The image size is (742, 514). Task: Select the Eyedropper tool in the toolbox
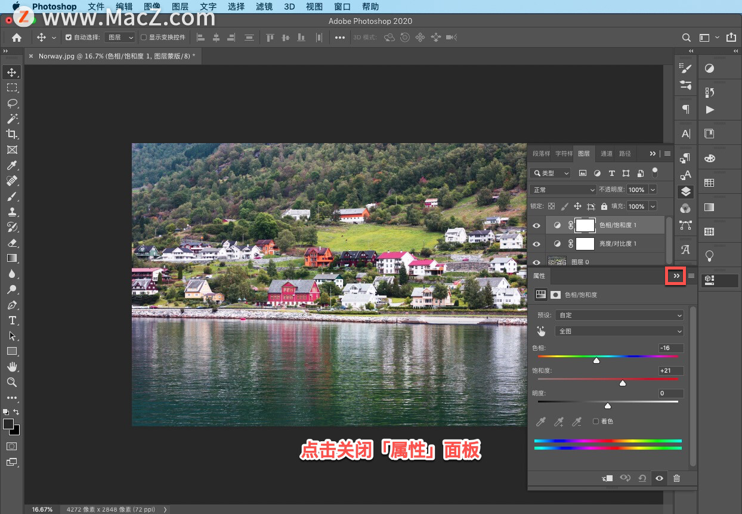click(x=12, y=165)
